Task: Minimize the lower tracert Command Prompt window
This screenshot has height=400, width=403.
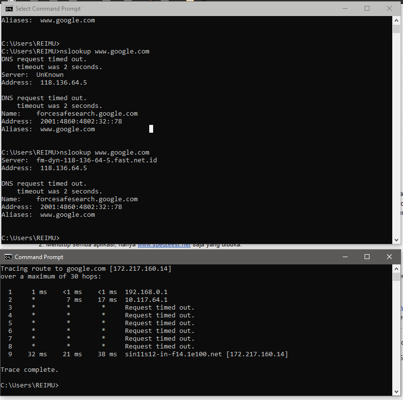Action: click(x=345, y=257)
